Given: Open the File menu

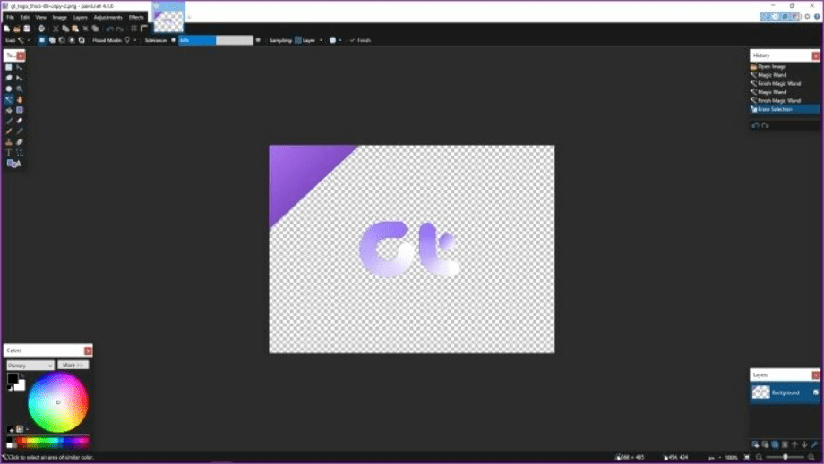Looking at the screenshot, I should 10,17.
